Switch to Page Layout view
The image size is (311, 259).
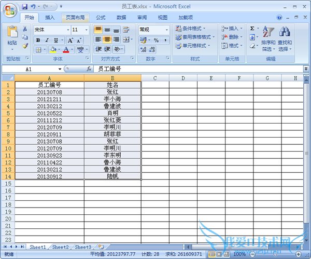[219, 254]
